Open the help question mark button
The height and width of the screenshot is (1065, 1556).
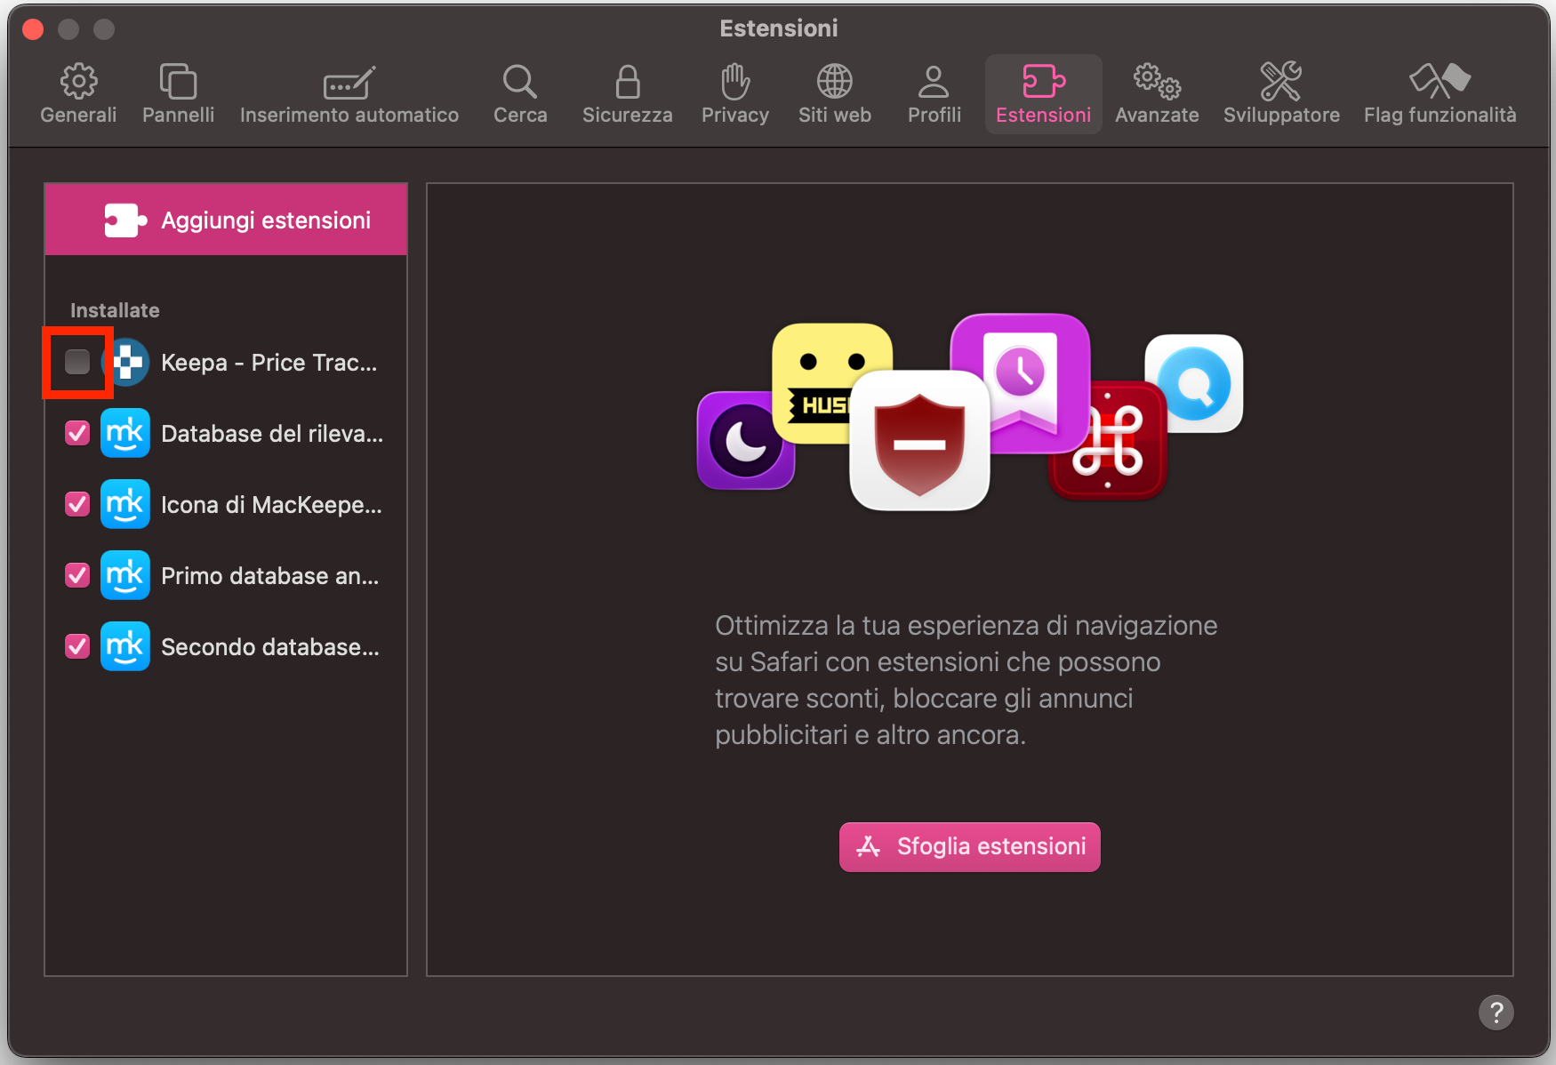(1496, 1012)
